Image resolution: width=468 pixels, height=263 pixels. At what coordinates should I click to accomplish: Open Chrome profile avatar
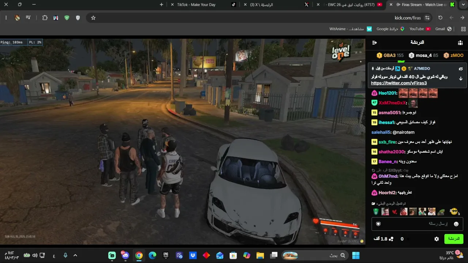17,18
